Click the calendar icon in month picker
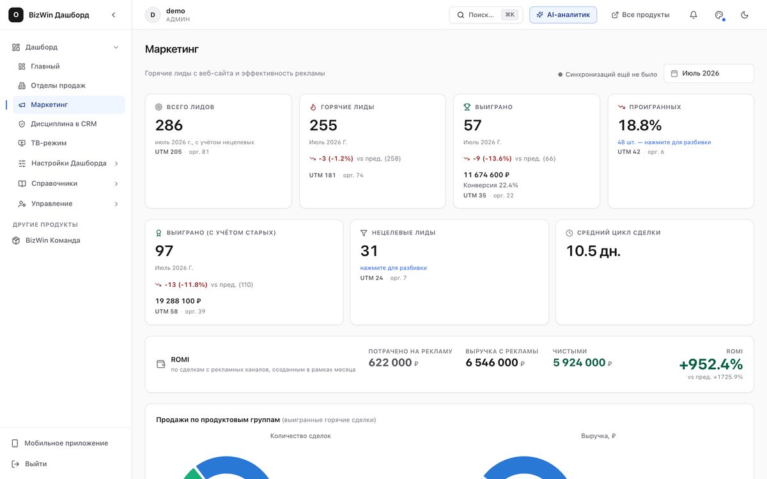 pyautogui.click(x=674, y=73)
